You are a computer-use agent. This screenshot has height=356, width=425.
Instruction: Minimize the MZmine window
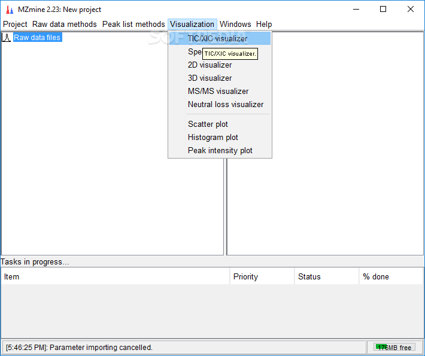coord(356,10)
